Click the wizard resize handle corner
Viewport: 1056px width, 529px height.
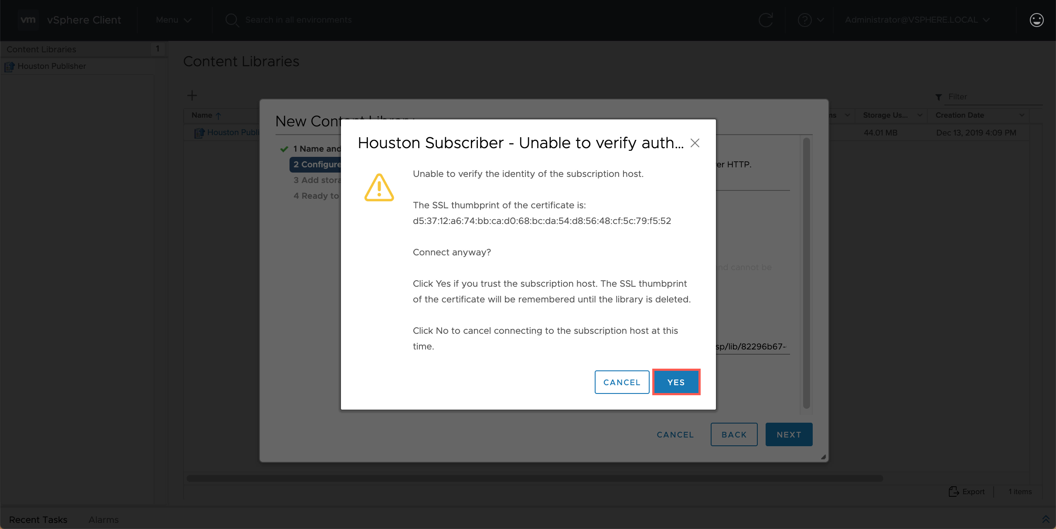tap(823, 457)
